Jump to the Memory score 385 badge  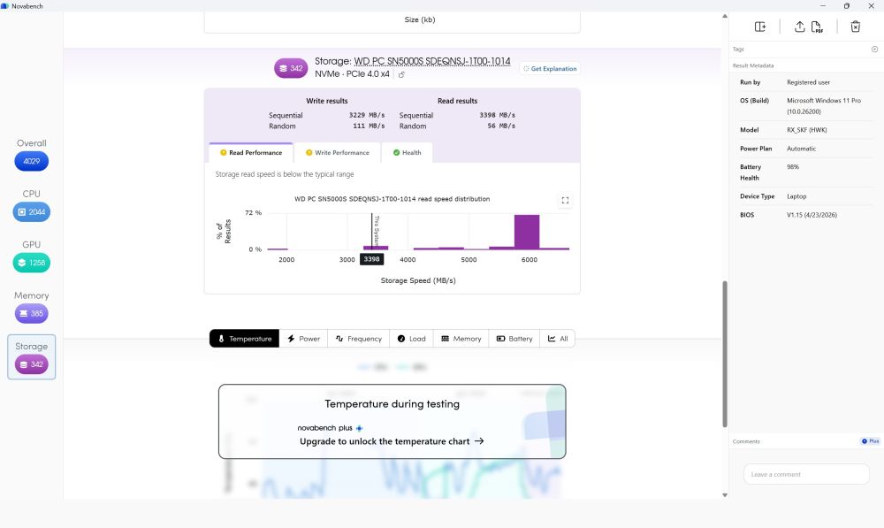[32, 314]
